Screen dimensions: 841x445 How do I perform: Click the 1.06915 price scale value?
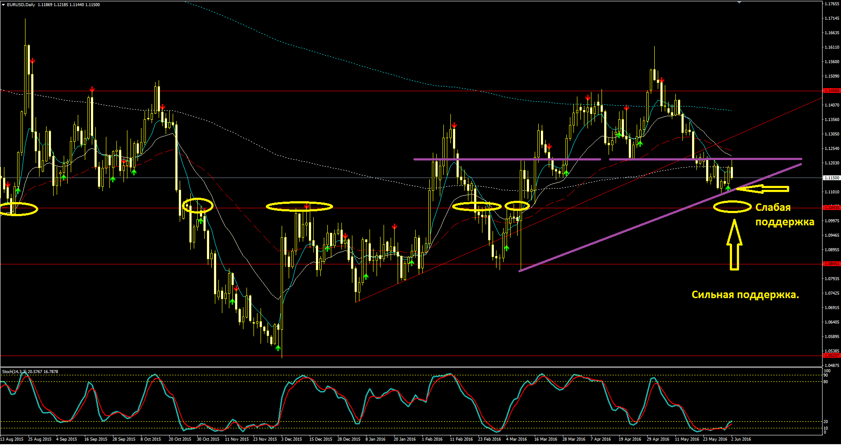coord(832,308)
